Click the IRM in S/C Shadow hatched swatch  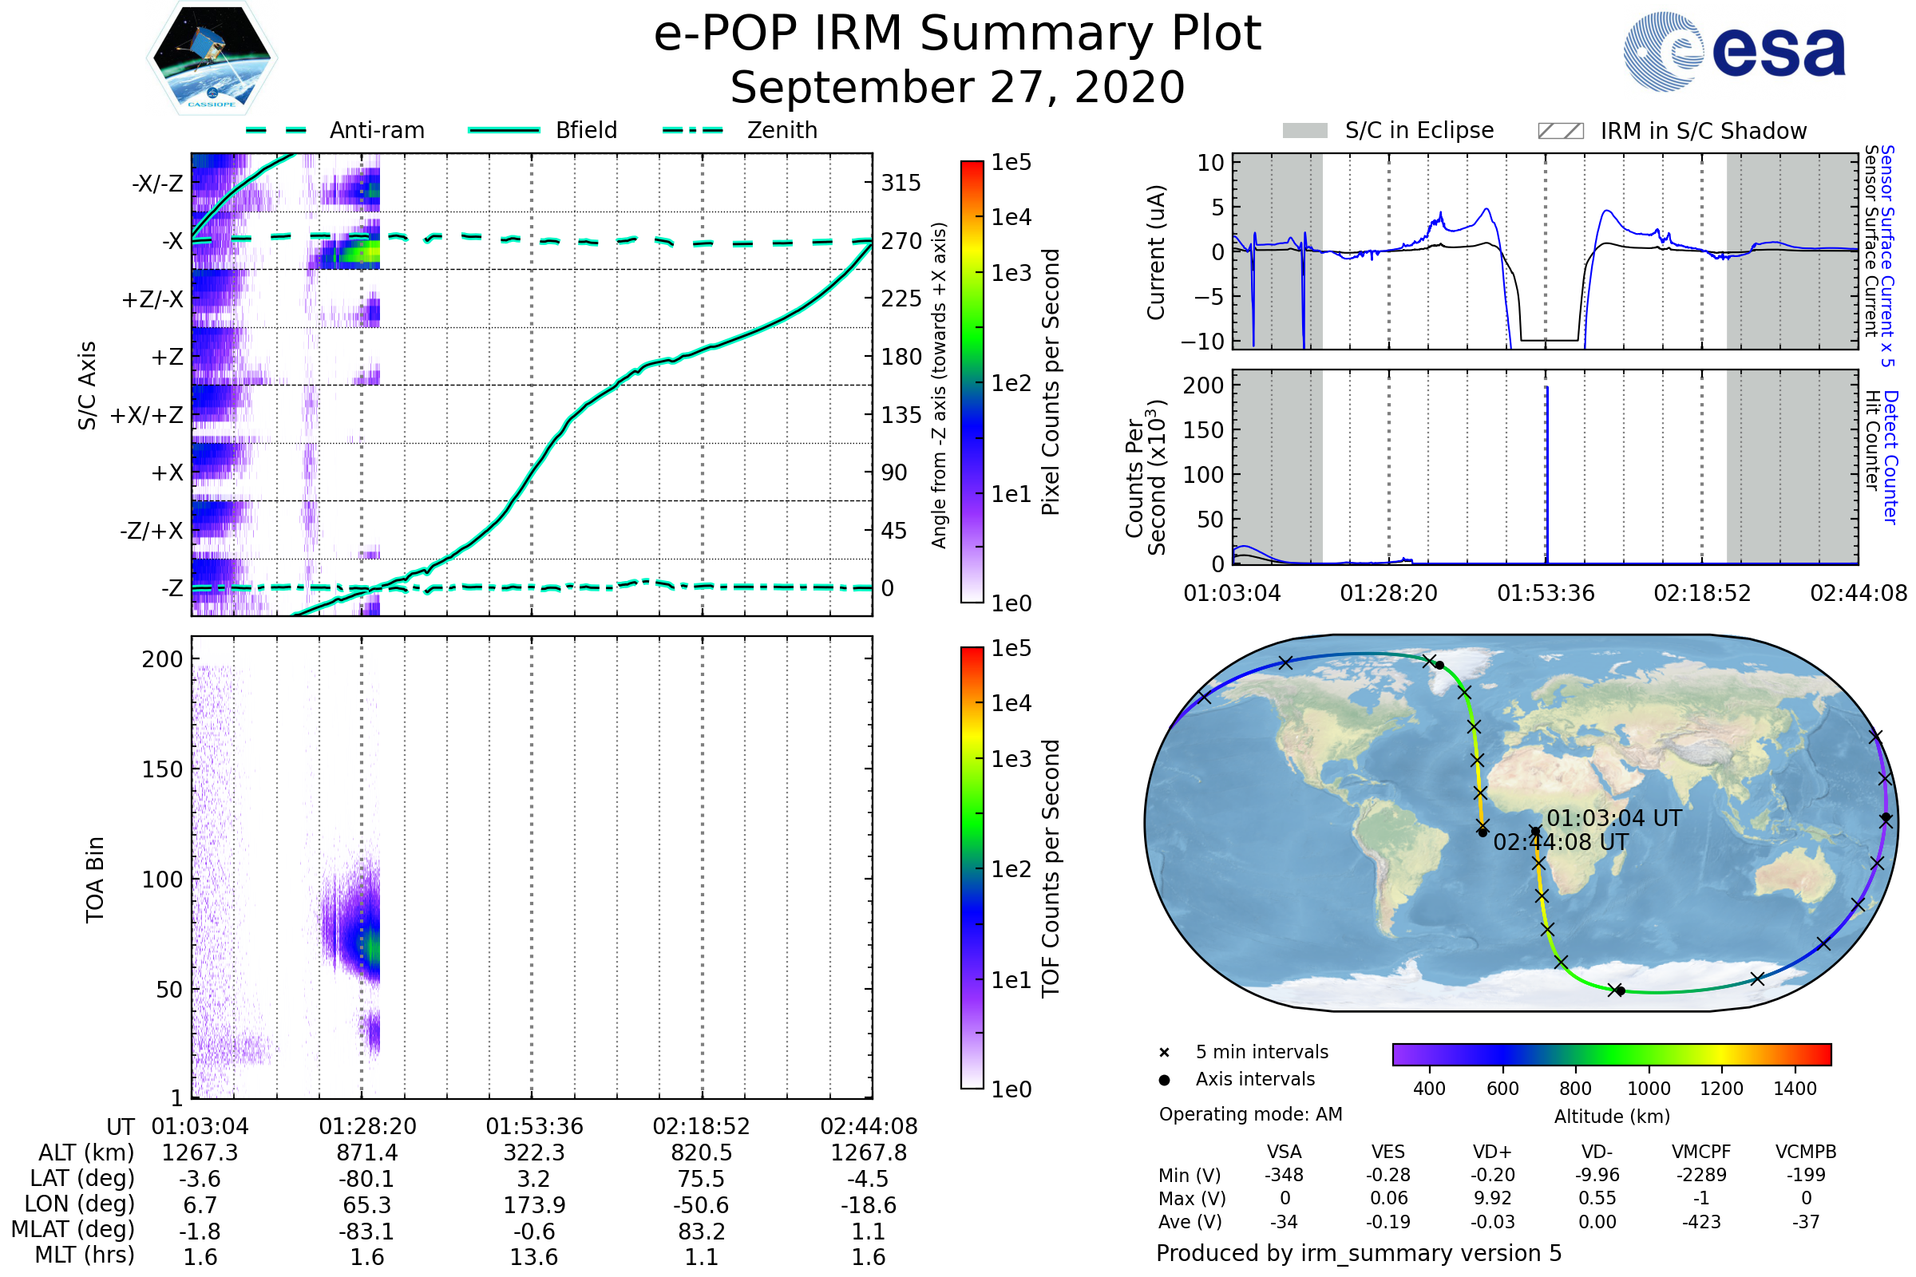(x=1560, y=131)
